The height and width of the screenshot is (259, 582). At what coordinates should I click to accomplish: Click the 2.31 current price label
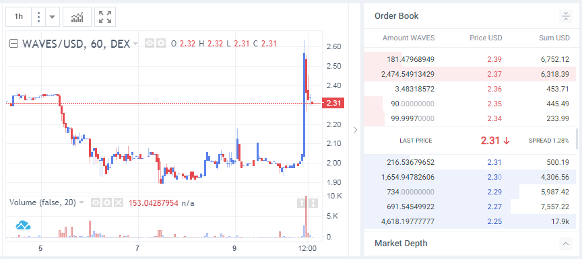click(x=333, y=104)
